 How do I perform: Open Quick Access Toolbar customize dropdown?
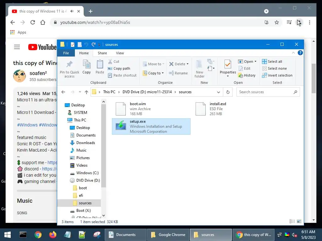[99, 45]
